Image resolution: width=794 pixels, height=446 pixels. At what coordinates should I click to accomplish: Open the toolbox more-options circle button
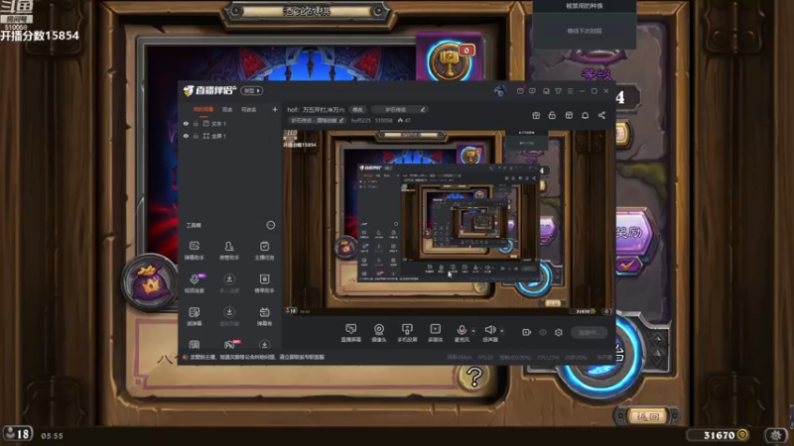pyautogui.click(x=270, y=225)
